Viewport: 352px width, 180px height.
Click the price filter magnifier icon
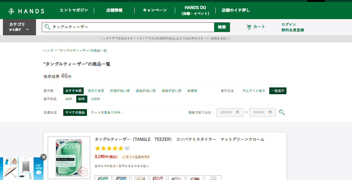click(x=282, y=112)
